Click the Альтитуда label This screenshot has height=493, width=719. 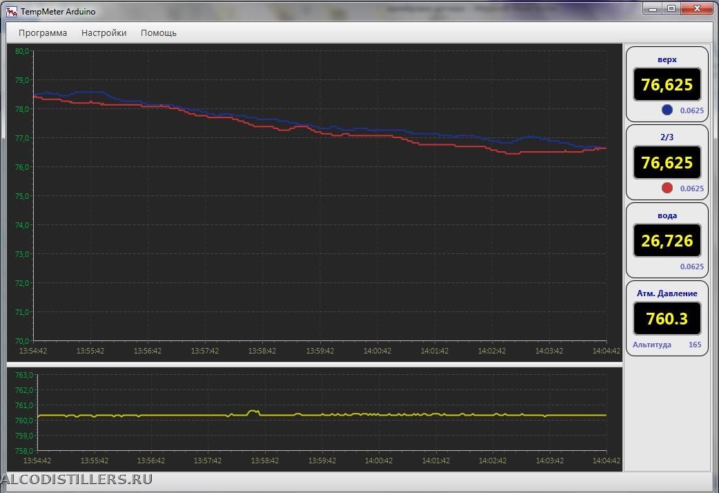[652, 345]
